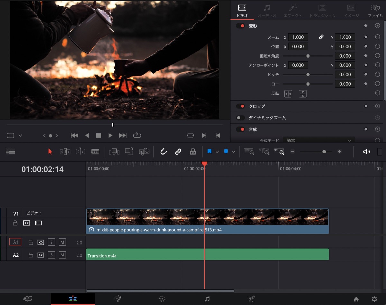This screenshot has width=386, height=305.
Task: Select the Transition.m4a audio clip
Action: coord(207,254)
